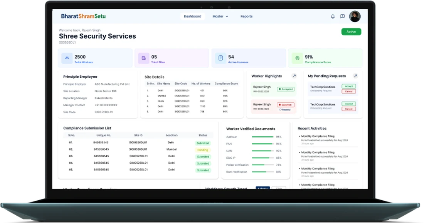Click Compliance Score column header in Site Details
Image resolution: width=424 pixels, height=223 pixels.
[226, 84]
